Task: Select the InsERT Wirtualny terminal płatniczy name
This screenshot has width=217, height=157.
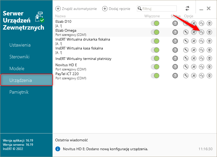Action: 83,59
